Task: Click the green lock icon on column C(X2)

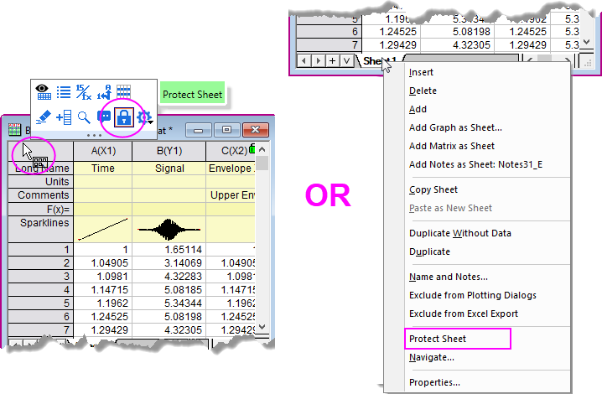Action: 252,148
